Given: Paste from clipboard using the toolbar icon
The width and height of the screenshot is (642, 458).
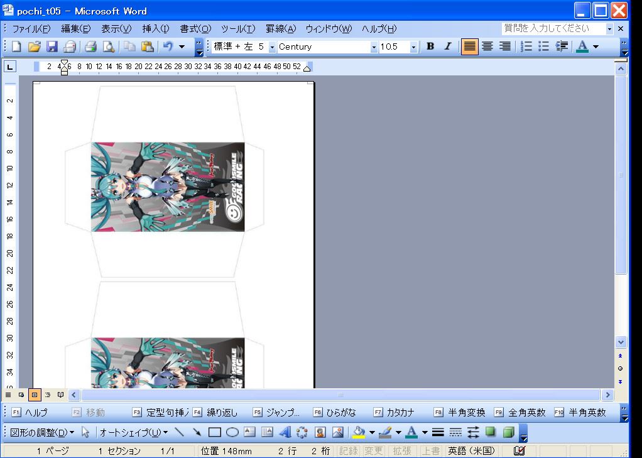Looking at the screenshot, I should (148, 46).
